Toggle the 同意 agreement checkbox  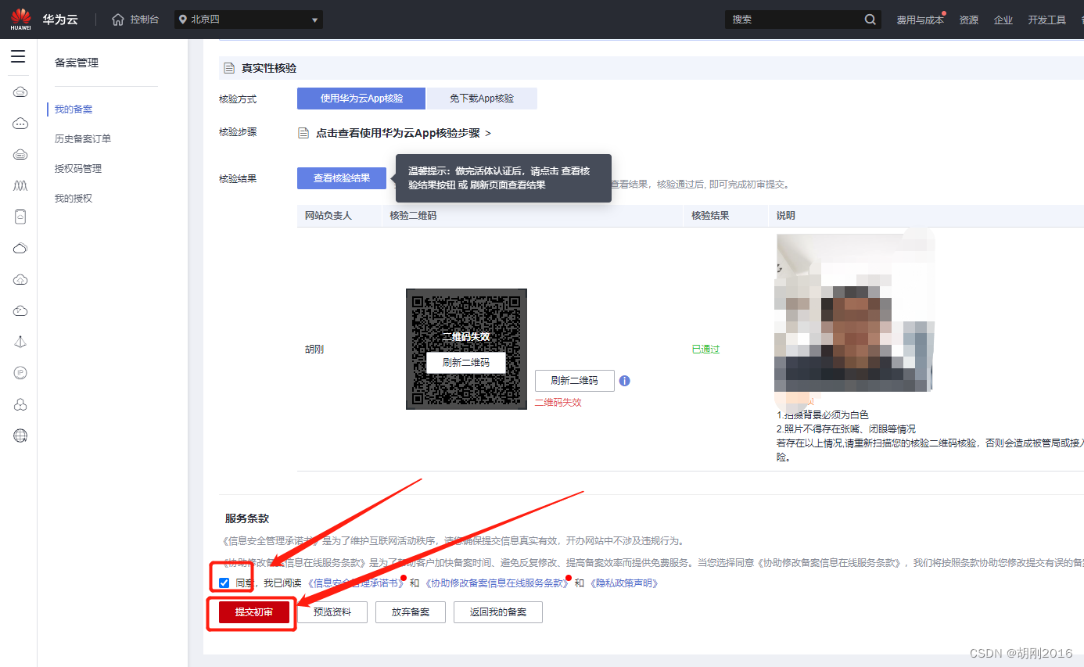(x=224, y=583)
